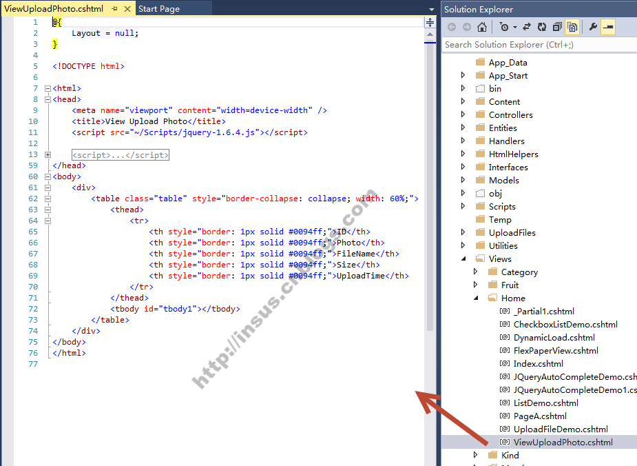Expand the HtmlHelpers folder
637x466 pixels.
tap(463, 153)
